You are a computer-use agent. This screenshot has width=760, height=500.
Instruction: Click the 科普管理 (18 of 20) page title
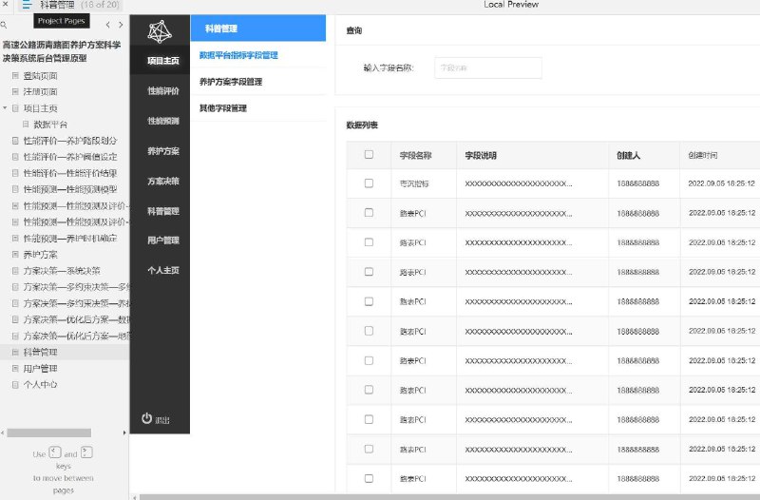pyautogui.click(x=80, y=5)
